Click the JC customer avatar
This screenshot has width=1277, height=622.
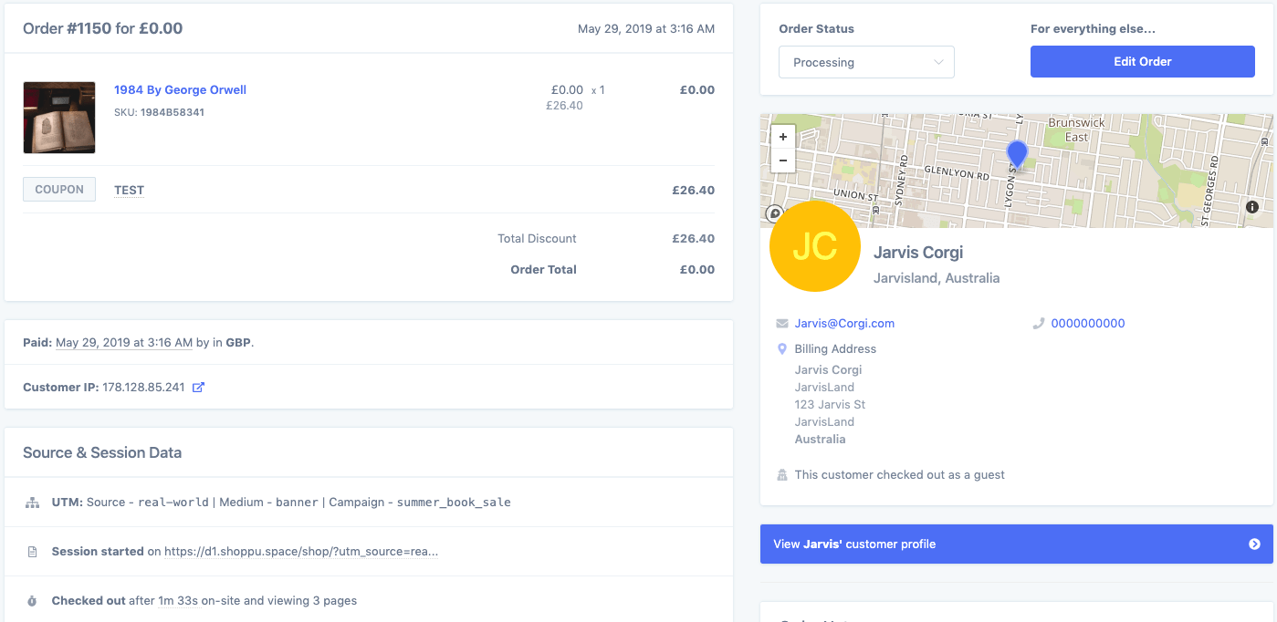tap(815, 246)
